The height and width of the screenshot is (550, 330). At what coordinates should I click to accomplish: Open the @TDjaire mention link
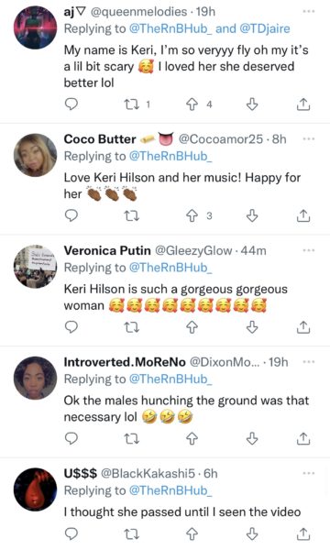pyautogui.click(x=265, y=28)
